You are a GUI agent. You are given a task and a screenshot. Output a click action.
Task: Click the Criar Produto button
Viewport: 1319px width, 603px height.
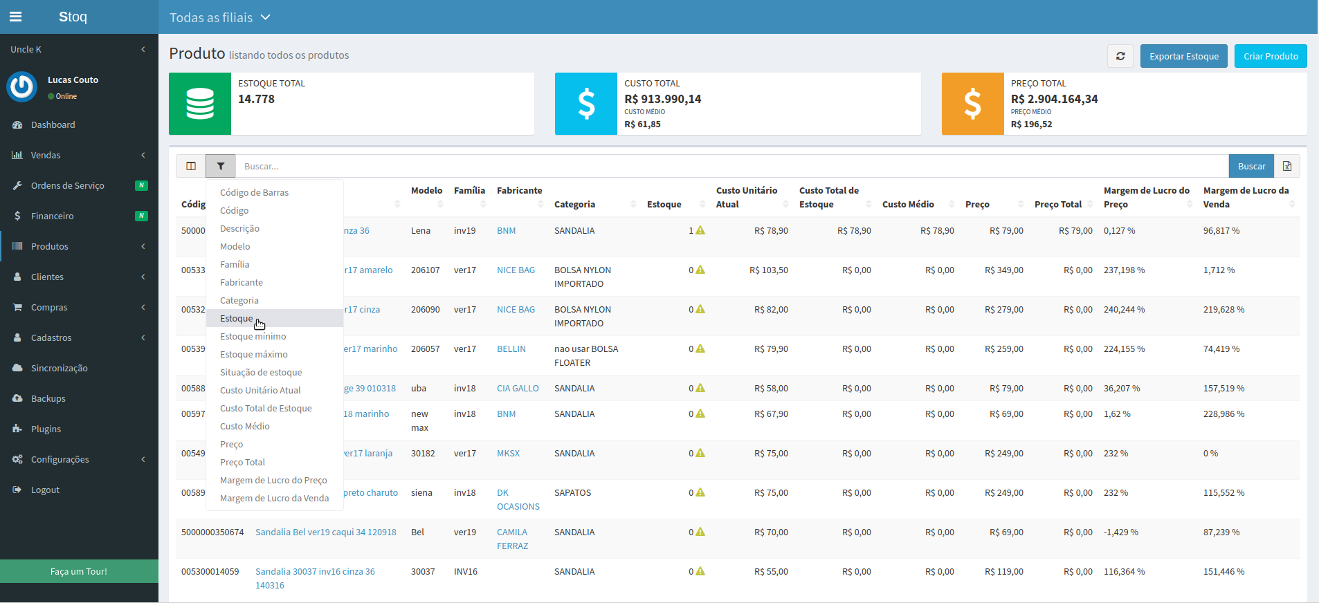pyautogui.click(x=1271, y=56)
